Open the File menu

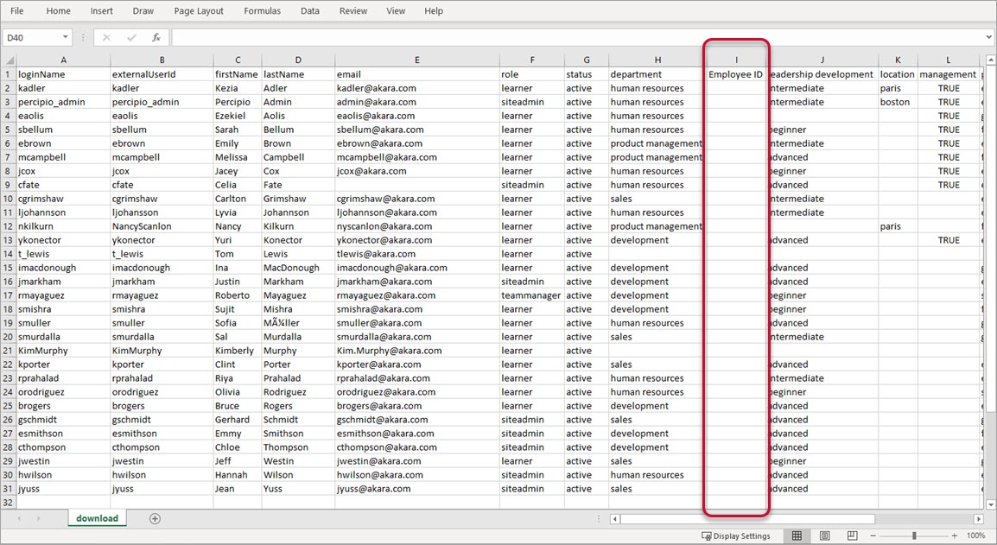click(16, 11)
